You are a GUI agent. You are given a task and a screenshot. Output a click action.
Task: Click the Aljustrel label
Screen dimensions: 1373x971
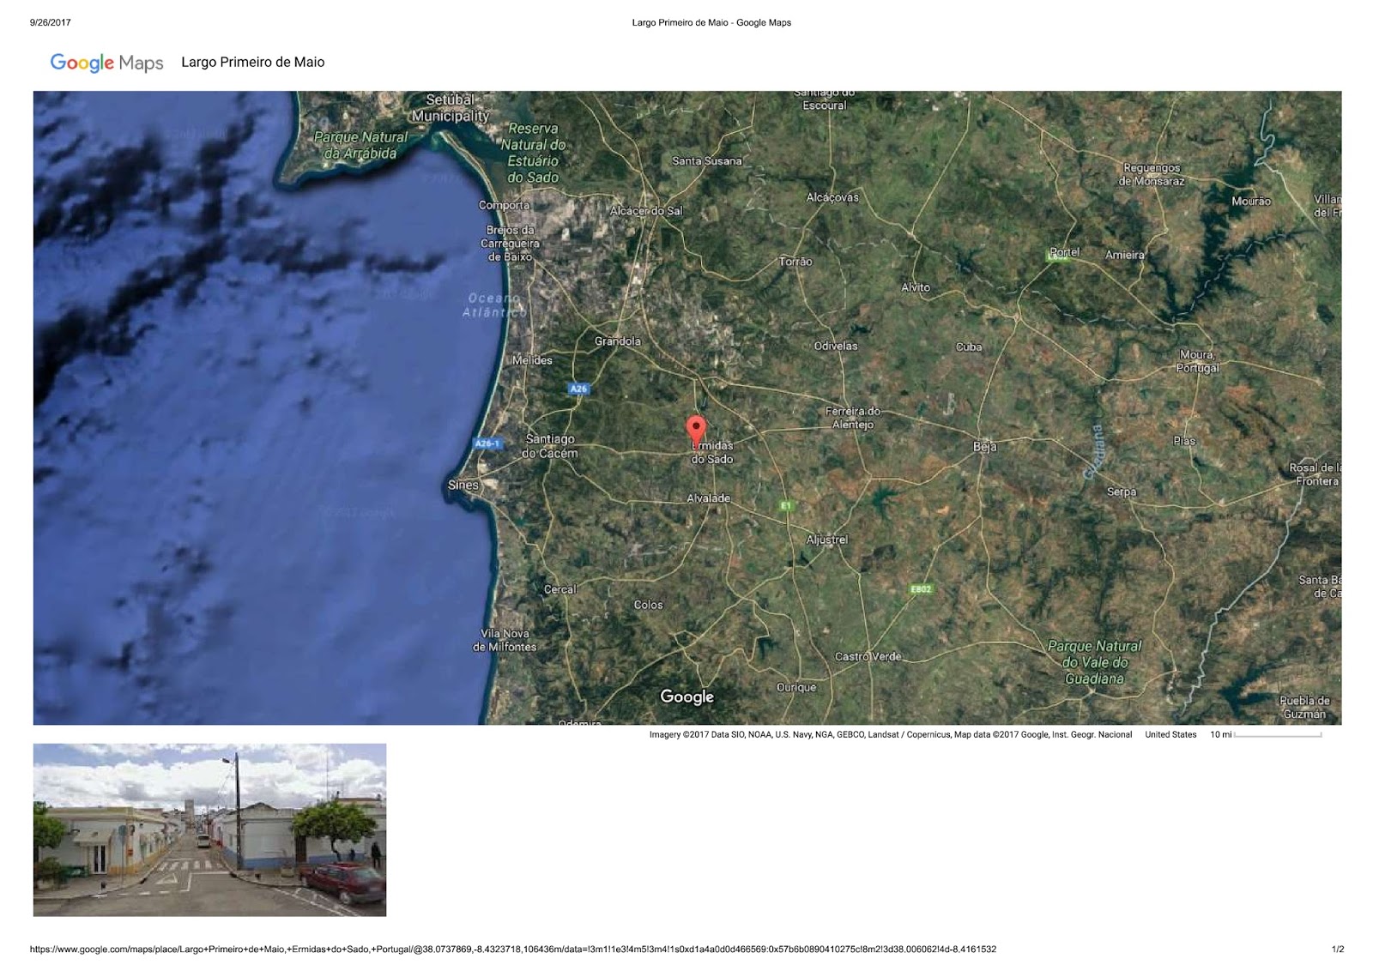click(x=827, y=540)
